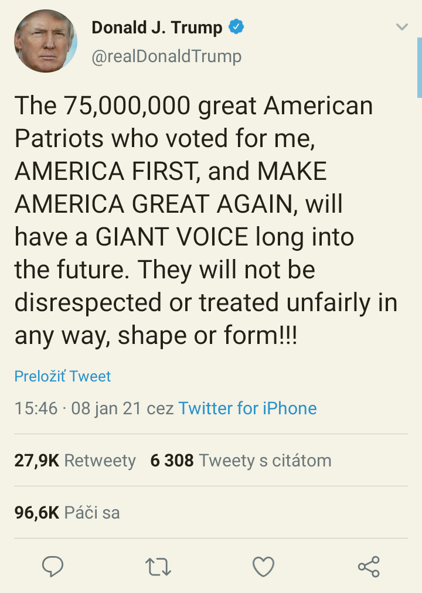422x593 pixels.
Task: Click the 15:46 timestamp
Action: tap(36, 408)
